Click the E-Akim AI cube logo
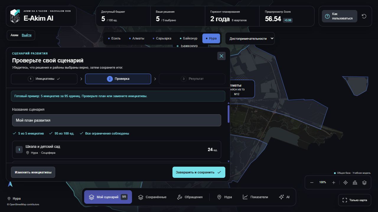Screen dimensions: 378x212 [x=15, y=16]
